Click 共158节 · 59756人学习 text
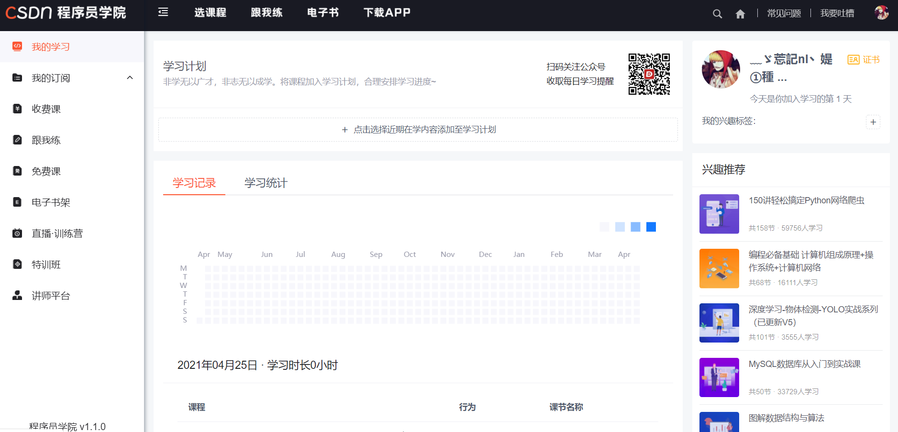This screenshot has width=898, height=432. point(786,228)
